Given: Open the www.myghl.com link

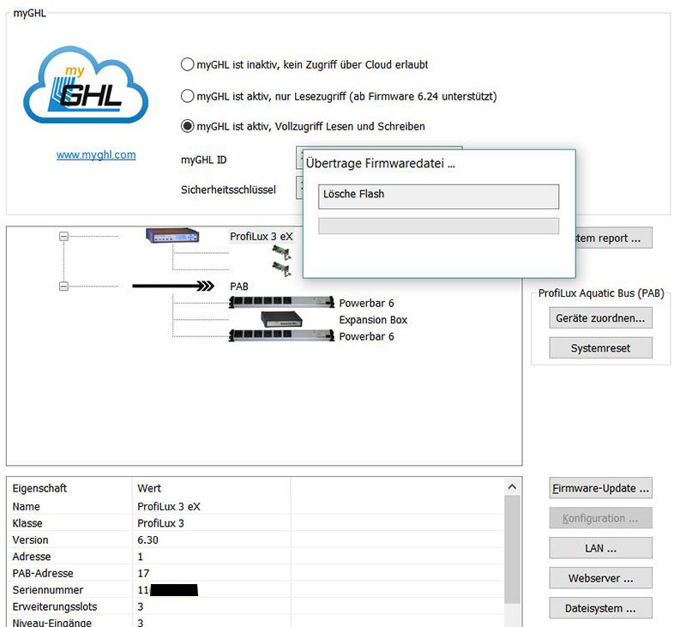Looking at the screenshot, I should (96, 155).
